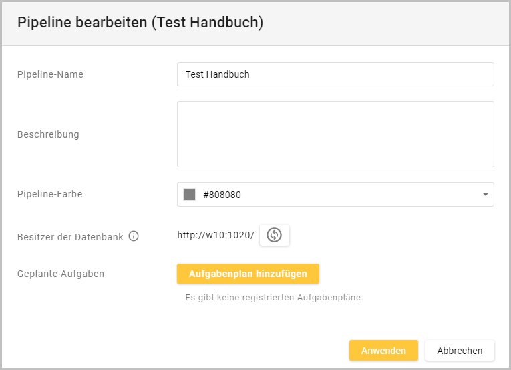Click the 'Besitzer der Datenbank' label
This screenshot has height=370, width=511.
(70, 236)
